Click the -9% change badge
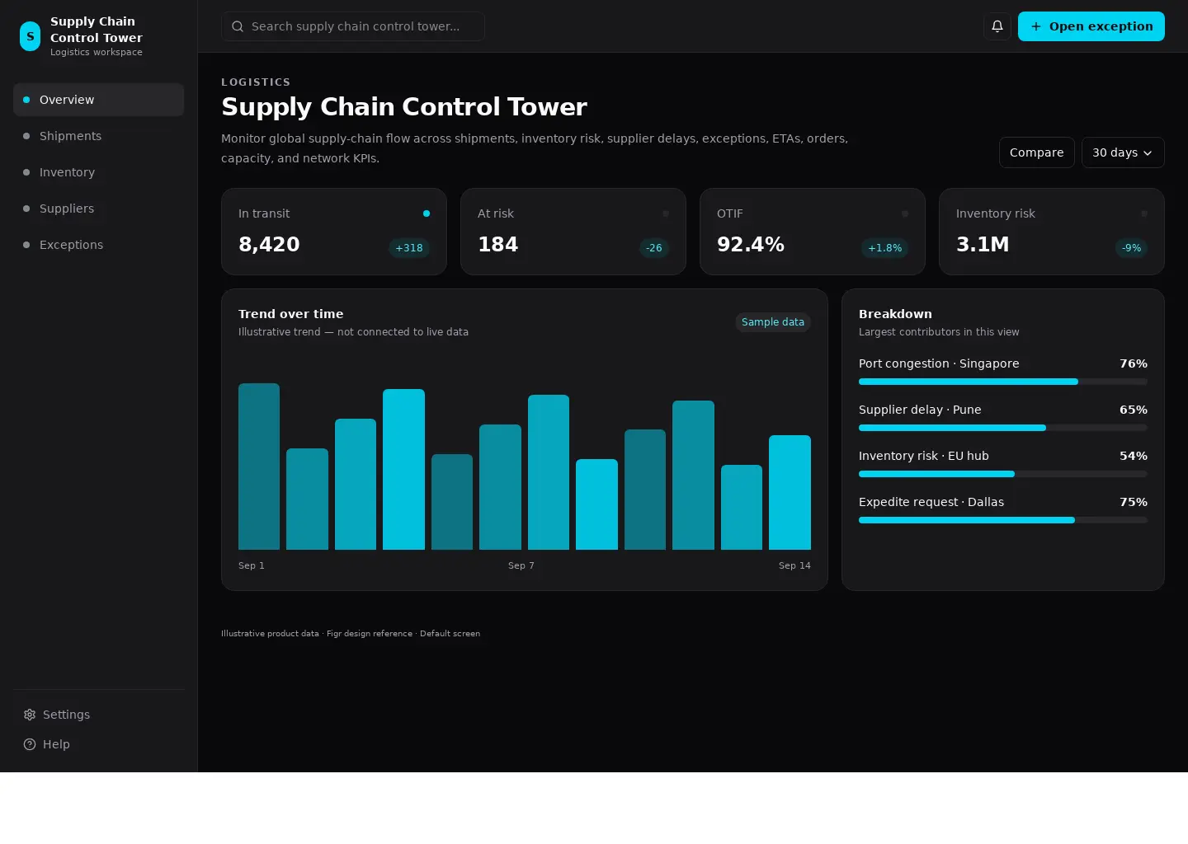This screenshot has height=844, width=1188. point(1132,248)
